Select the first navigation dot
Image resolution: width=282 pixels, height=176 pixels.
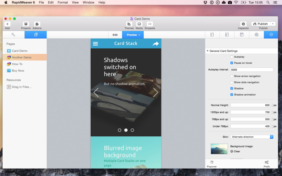click(x=119, y=130)
